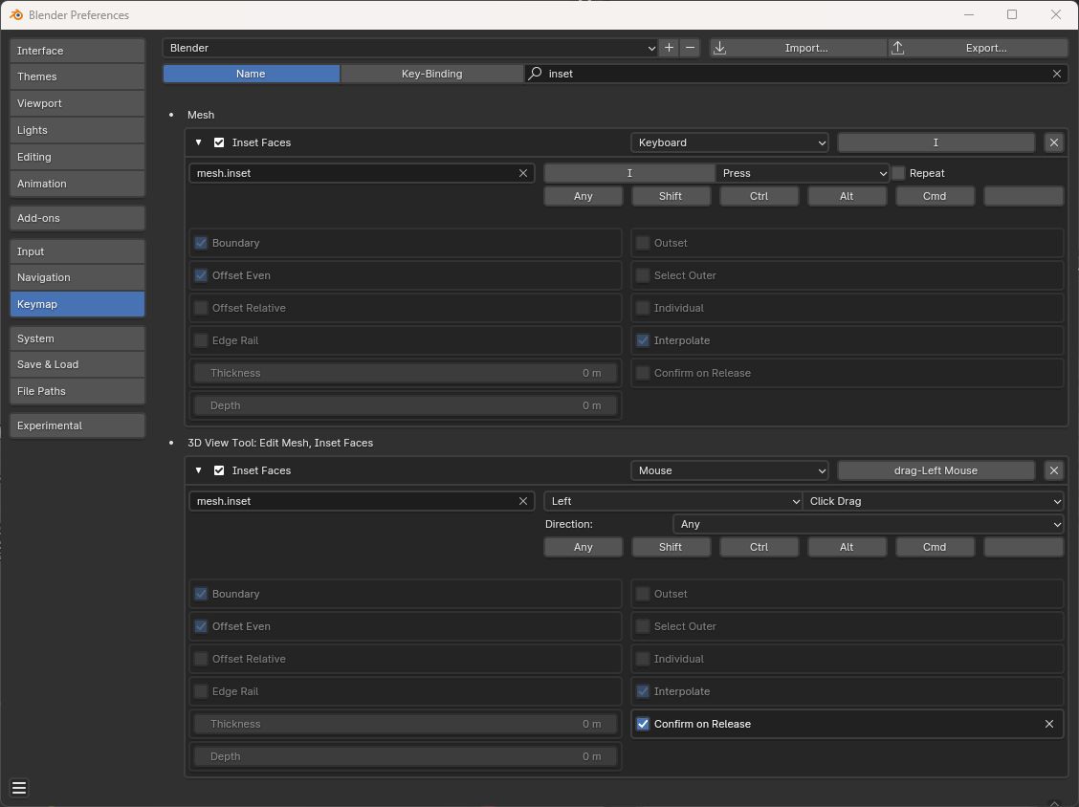Toggle Cmd modifier for Mouse Inset Faces
Screen dimensions: 1079x807
(x=935, y=547)
